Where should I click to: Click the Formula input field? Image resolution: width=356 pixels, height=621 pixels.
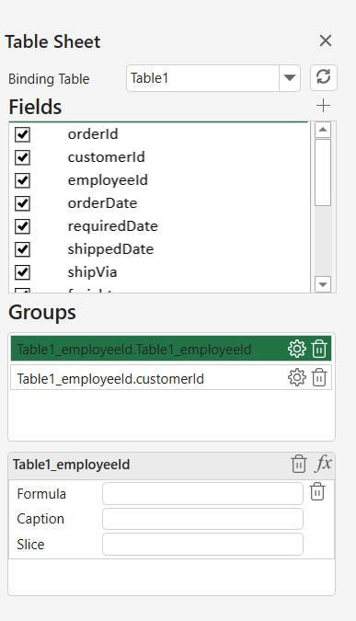(202, 493)
